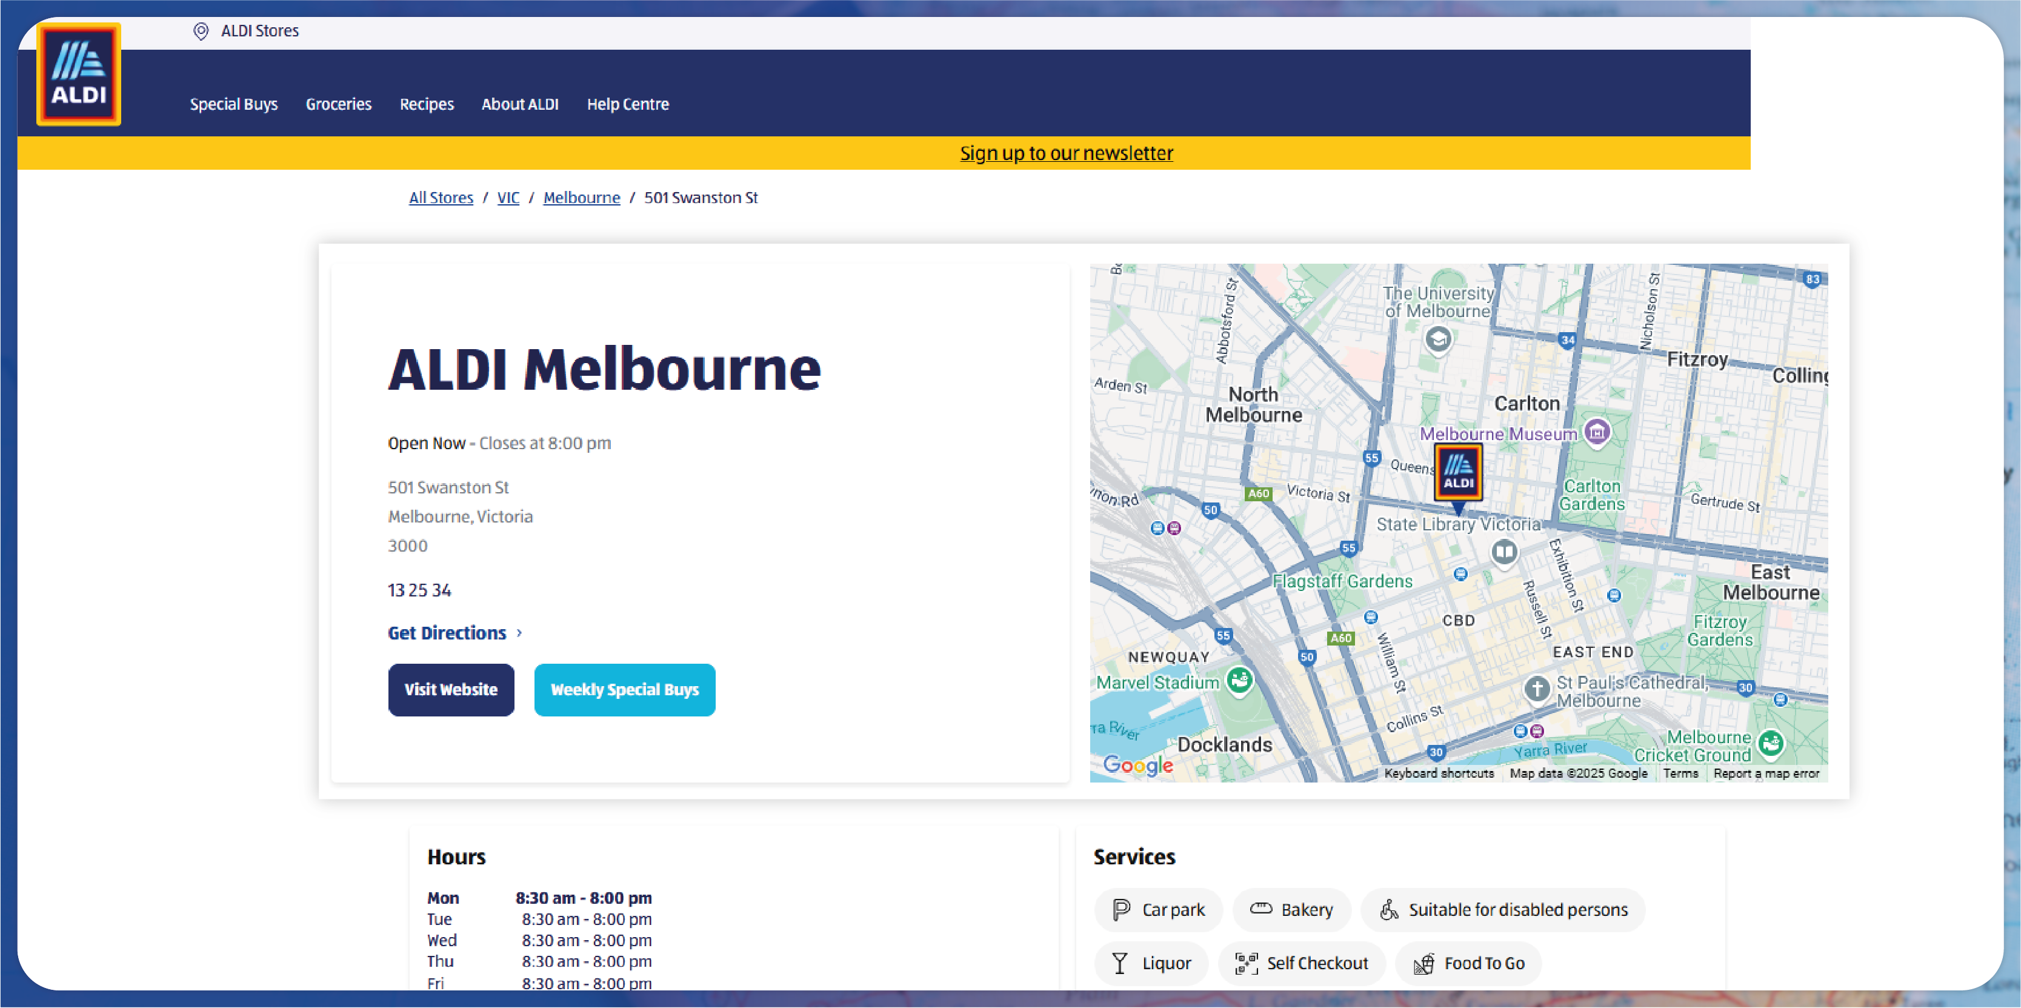Click Flagstaff Gardens label on map
Image resolution: width=2021 pixels, height=1008 pixels.
click(1342, 581)
